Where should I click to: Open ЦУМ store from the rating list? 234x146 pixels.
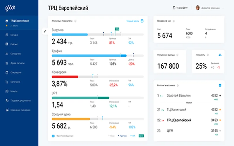tap(170, 131)
